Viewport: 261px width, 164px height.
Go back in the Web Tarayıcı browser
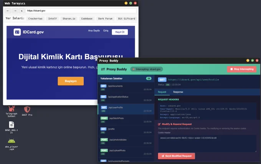pyautogui.click(x=8, y=11)
